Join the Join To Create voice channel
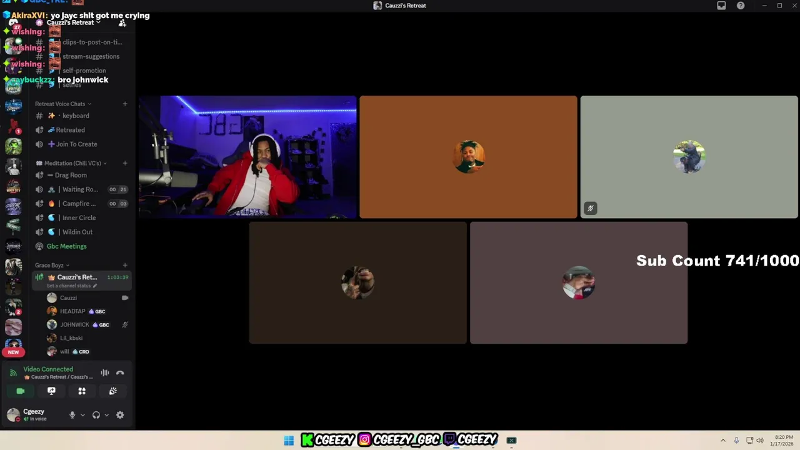The height and width of the screenshot is (450, 800). [81, 144]
